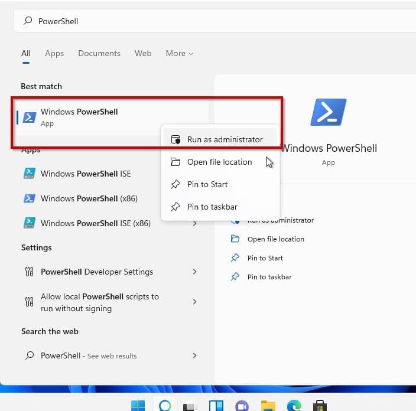This screenshot has width=416, height=411.
Task: Launch Microsoft Store from the taskbar
Action: pyautogui.click(x=320, y=406)
